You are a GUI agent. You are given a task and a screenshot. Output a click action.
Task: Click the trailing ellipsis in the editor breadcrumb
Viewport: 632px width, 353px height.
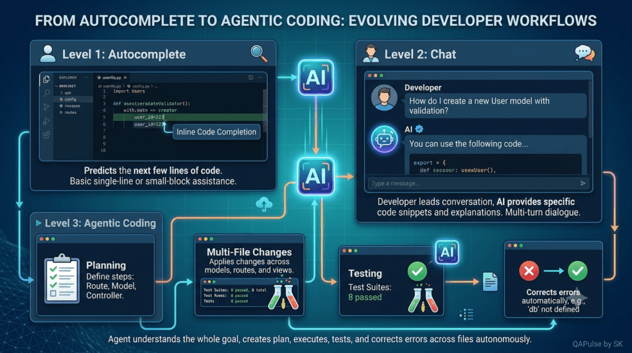pyautogui.click(x=156, y=86)
